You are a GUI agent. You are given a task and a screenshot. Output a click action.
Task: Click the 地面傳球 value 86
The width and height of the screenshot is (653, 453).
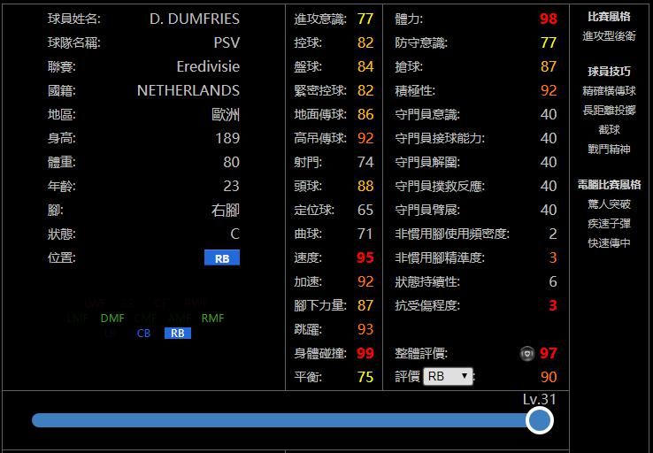tap(365, 114)
